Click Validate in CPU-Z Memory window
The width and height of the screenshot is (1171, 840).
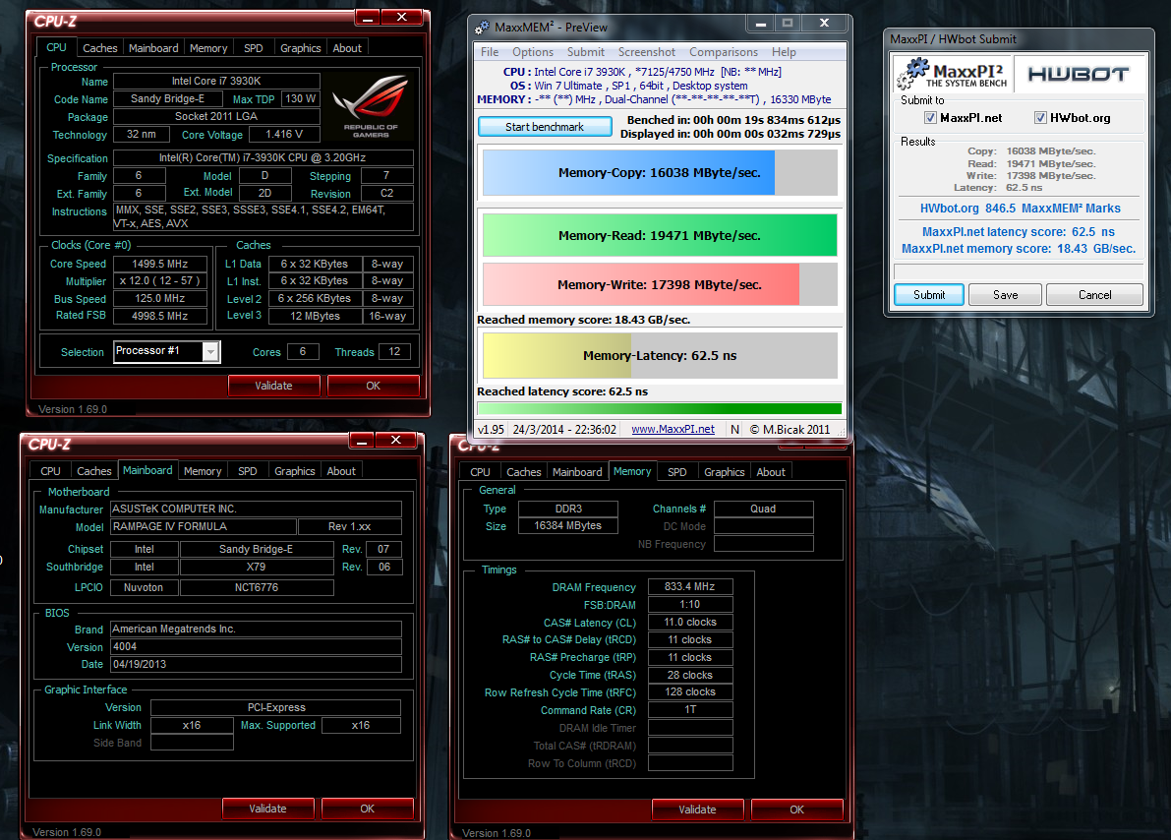[x=697, y=810]
